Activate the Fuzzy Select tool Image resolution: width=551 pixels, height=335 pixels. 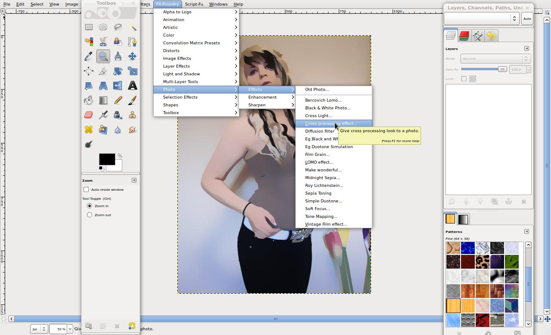133,27
